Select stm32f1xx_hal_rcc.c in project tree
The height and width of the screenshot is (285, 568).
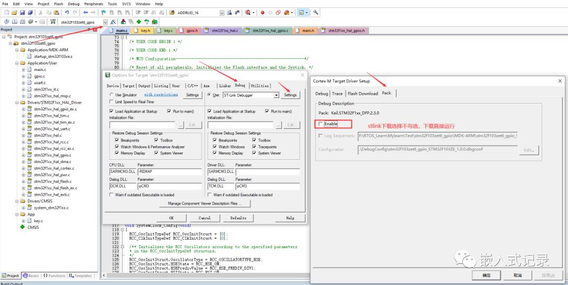point(51,142)
